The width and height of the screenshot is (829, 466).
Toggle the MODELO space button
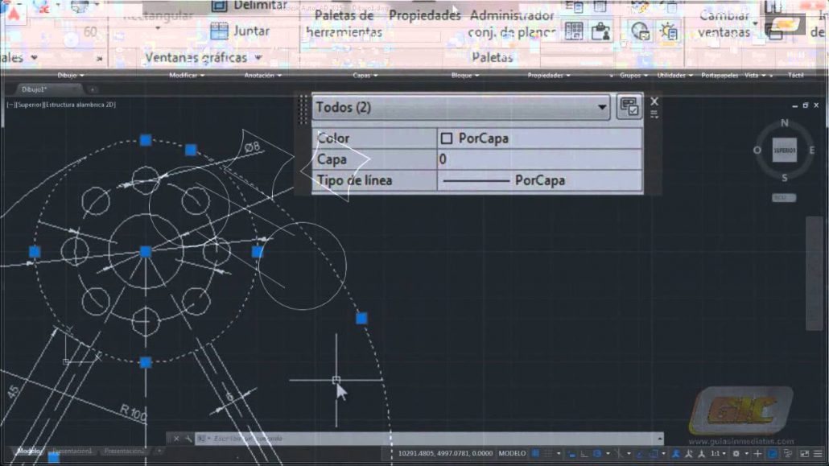[x=512, y=454]
